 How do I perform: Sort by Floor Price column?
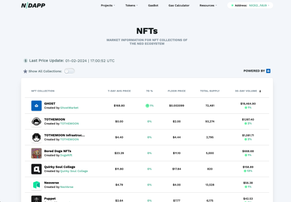[x=177, y=91]
